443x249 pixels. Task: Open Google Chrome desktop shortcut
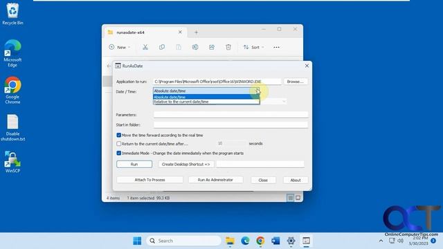[12, 90]
